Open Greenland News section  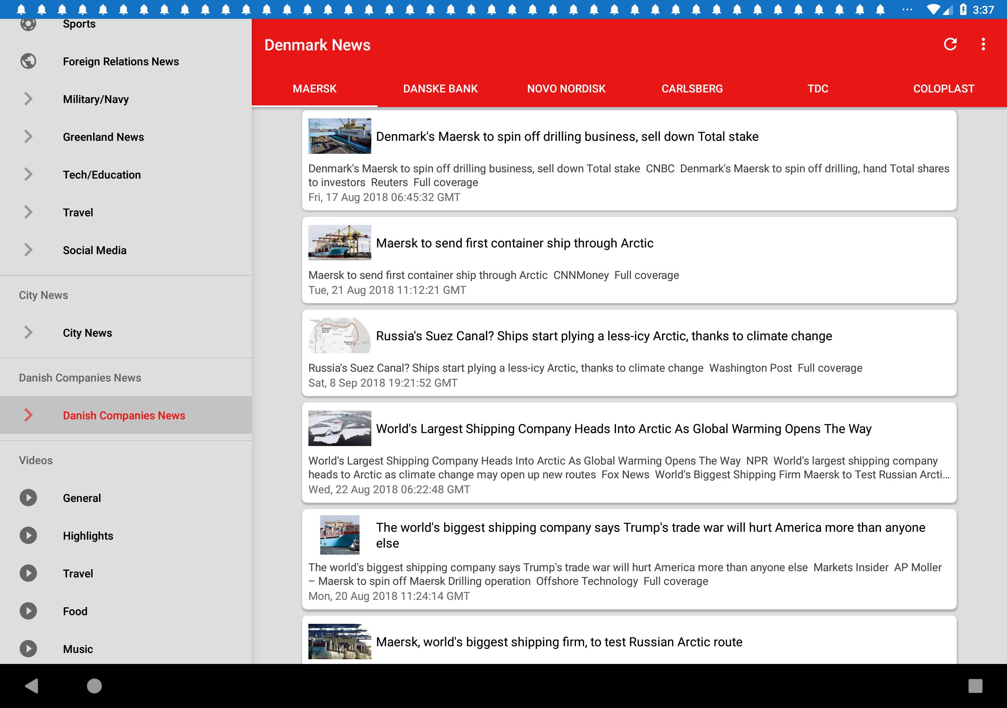point(126,136)
